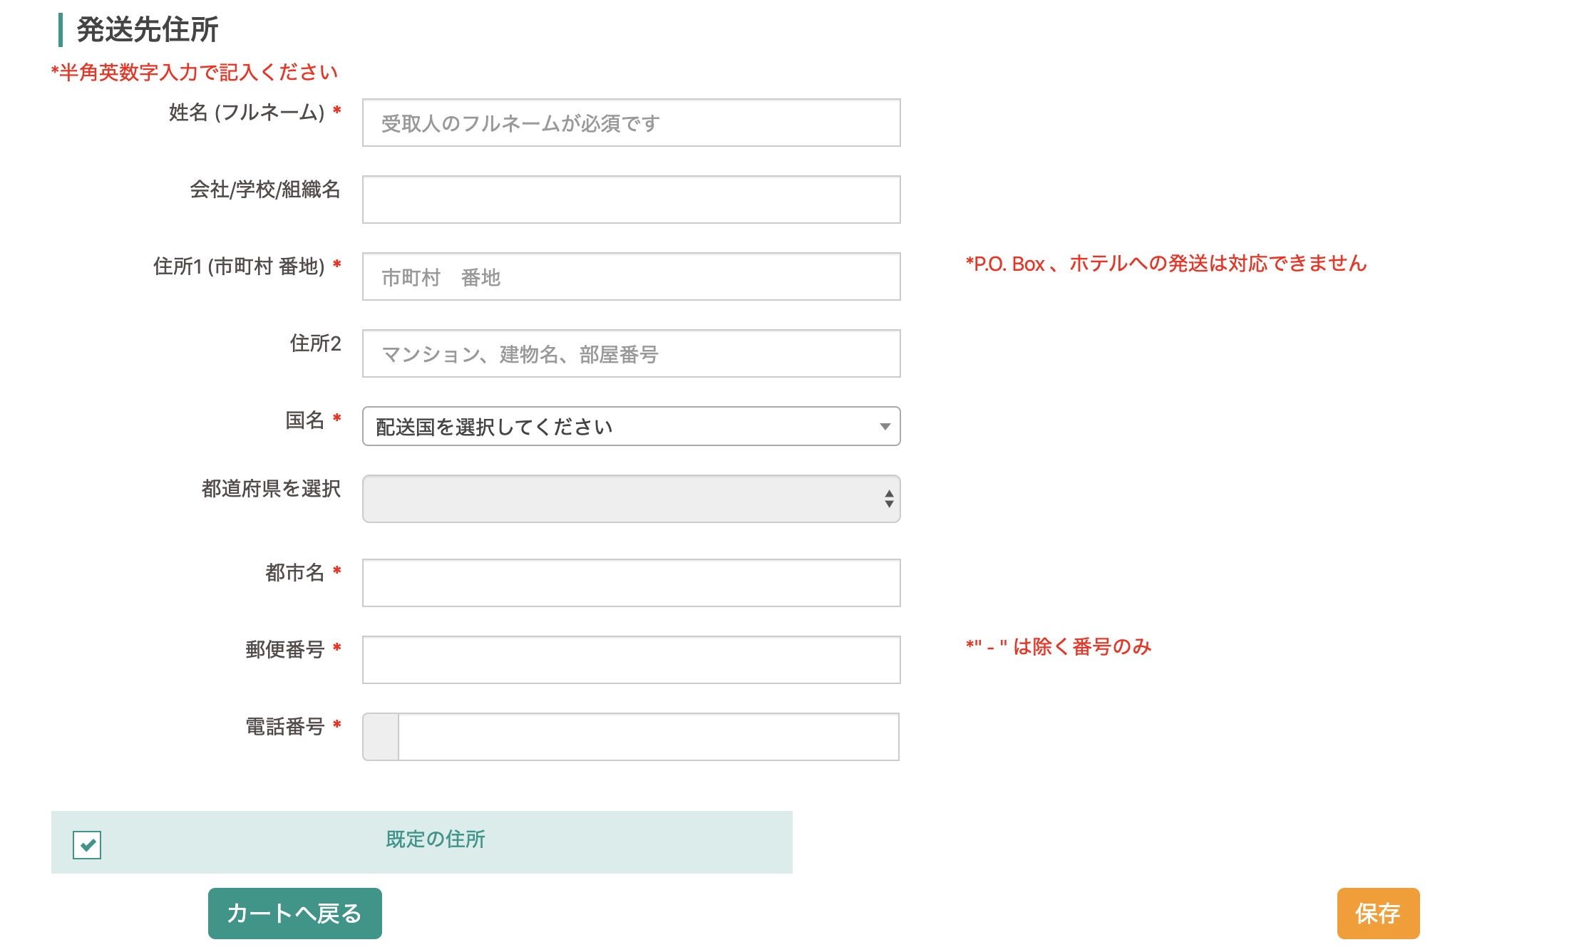Click the 電話番号 phone number input
Screen dimensions: 1584x952
[x=647, y=738]
